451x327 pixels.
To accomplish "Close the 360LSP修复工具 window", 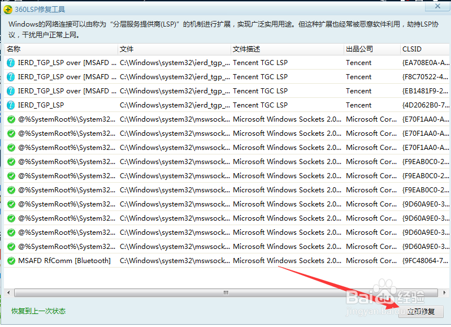I will point(437,6).
